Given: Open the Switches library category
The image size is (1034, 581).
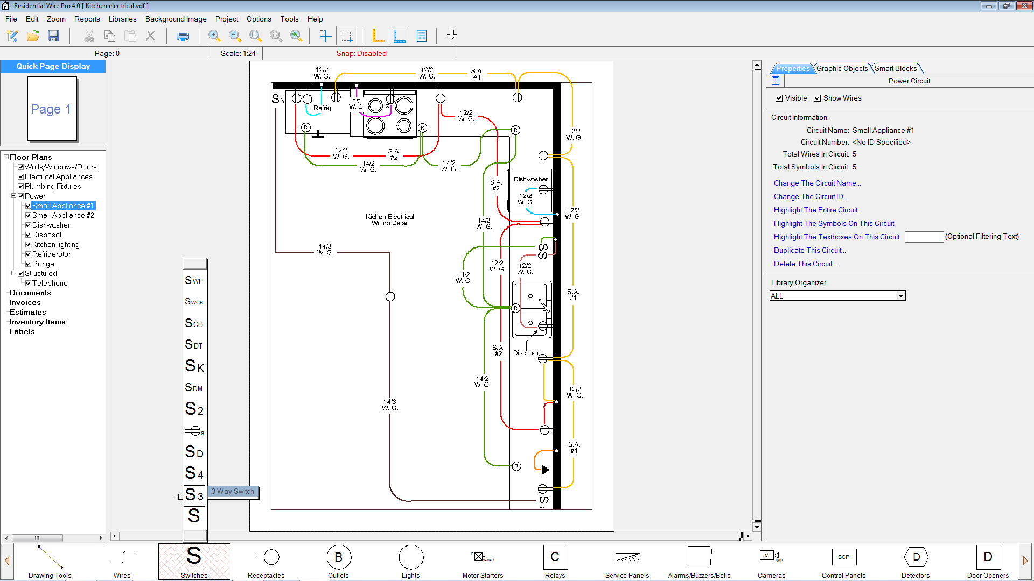Looking at the screenshot, I should pyautogui.click(x=194, y=562).
